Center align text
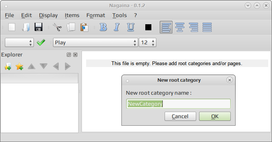The height and width of the screenshot is (142, 272). 180,27
